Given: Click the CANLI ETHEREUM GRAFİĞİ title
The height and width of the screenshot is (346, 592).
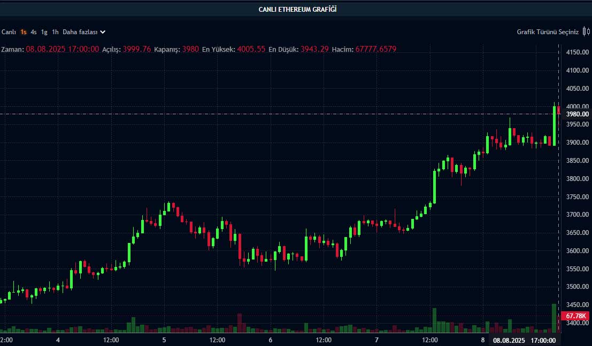Looking at the screenshot, I should point(297,10).
